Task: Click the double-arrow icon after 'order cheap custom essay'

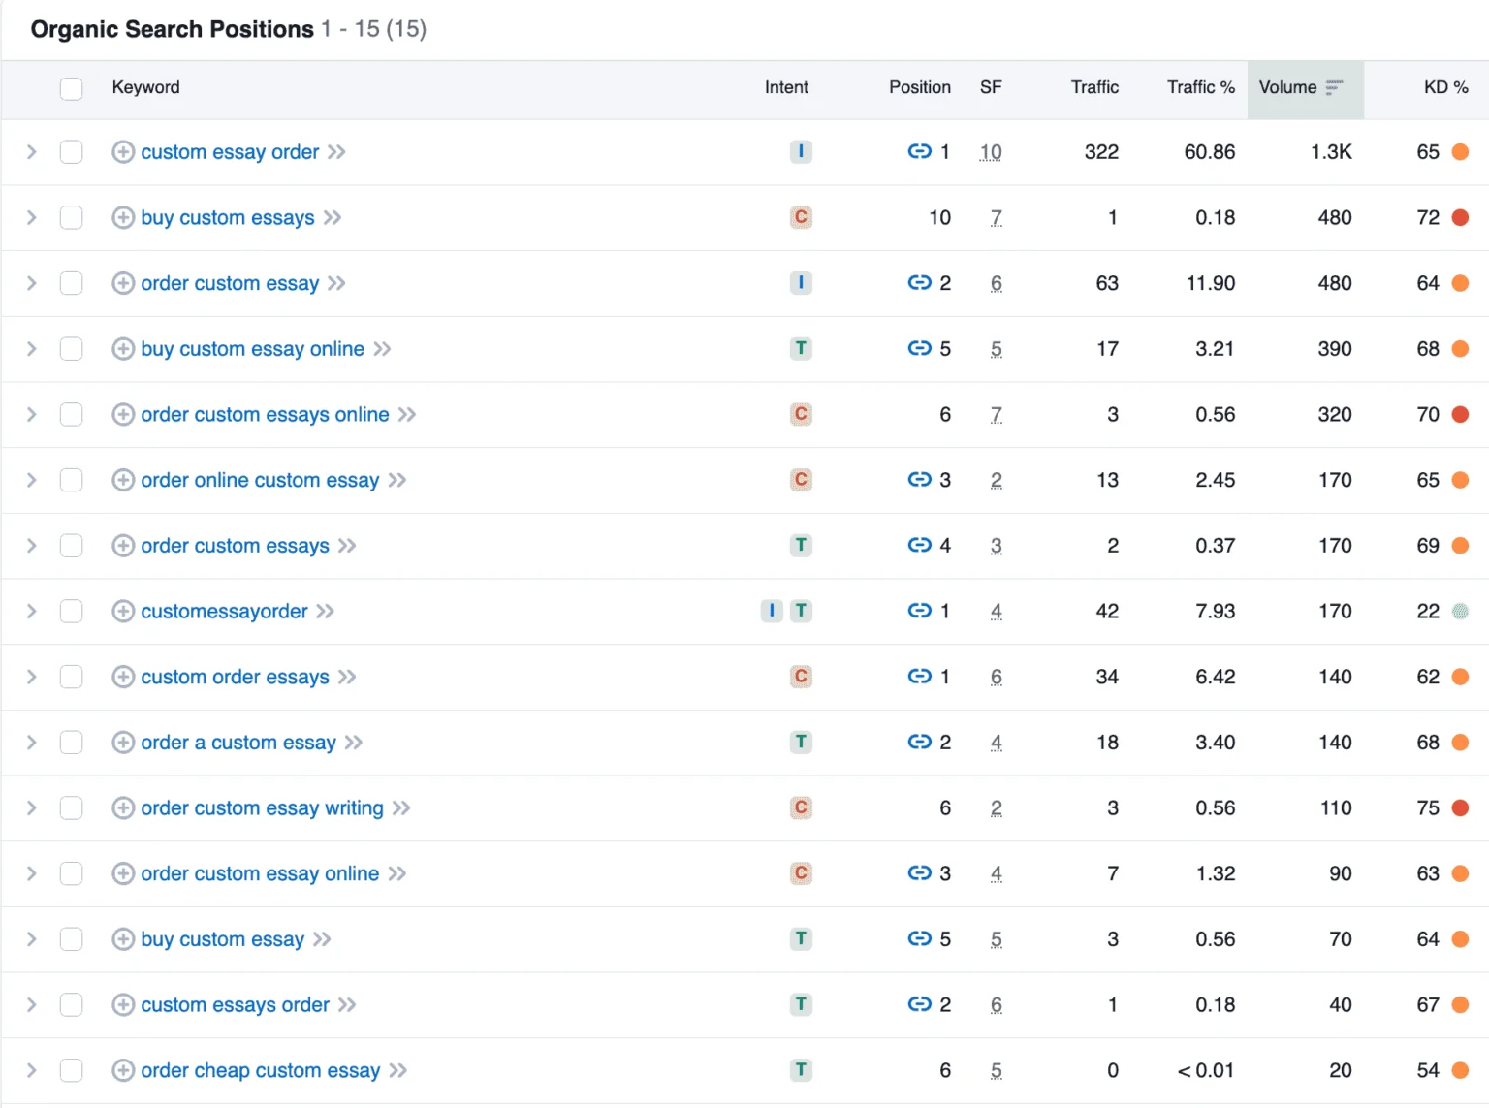Action: 397,1071
